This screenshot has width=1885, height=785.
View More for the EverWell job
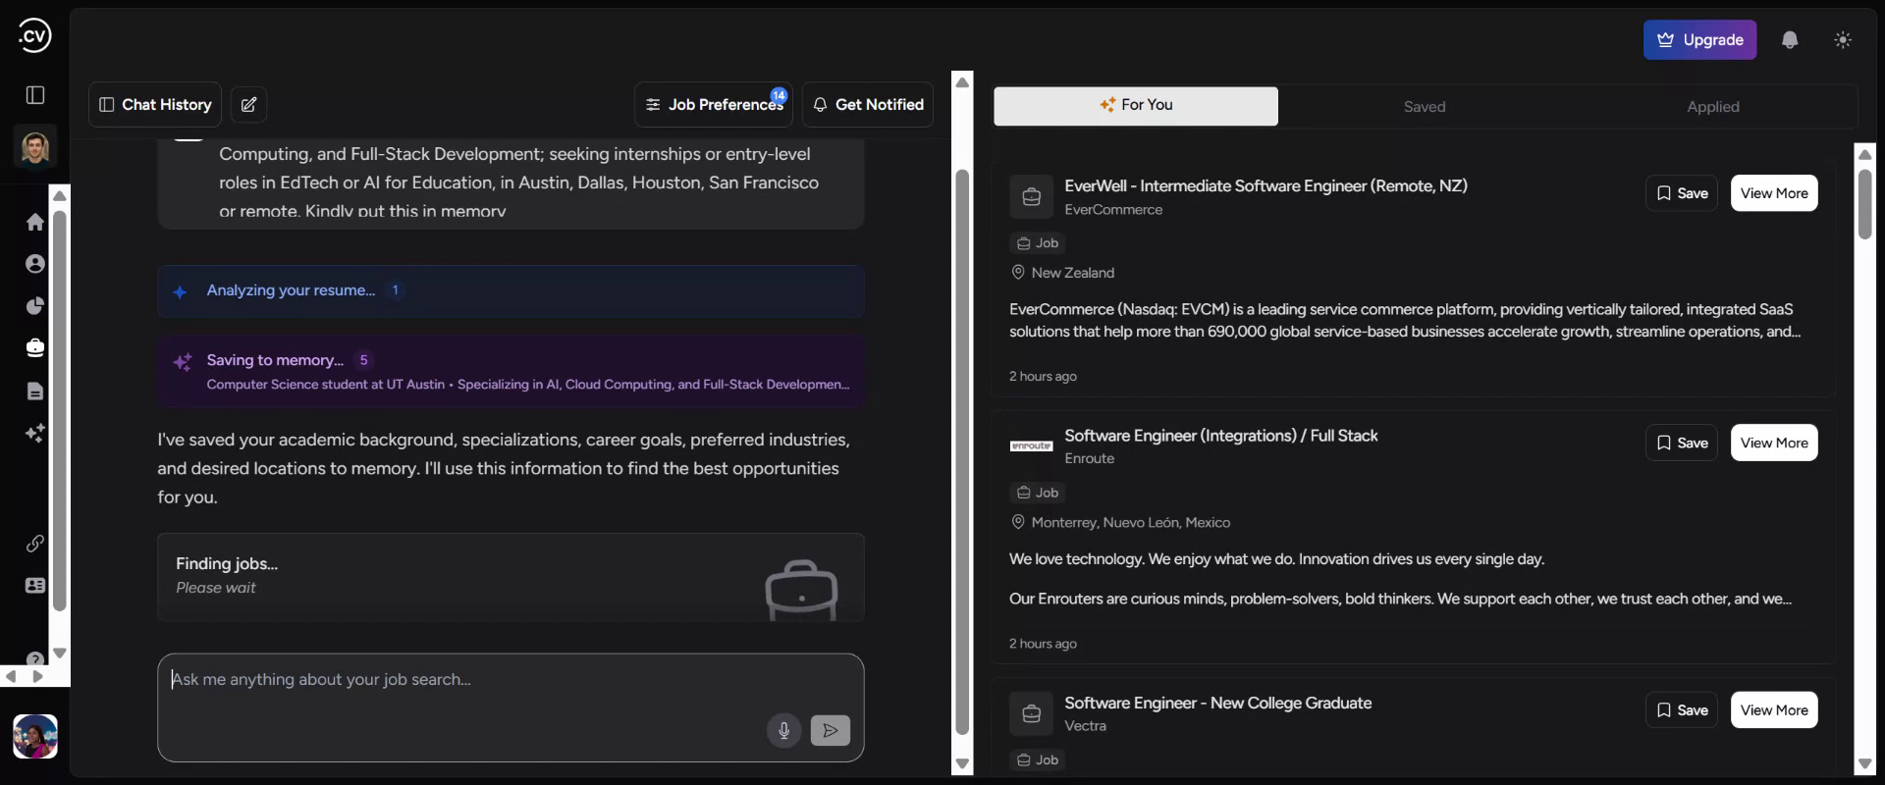point(1774,193)
